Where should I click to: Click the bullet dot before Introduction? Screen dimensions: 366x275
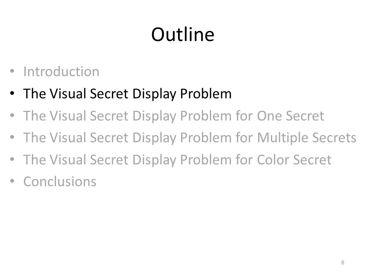[12, 71]
